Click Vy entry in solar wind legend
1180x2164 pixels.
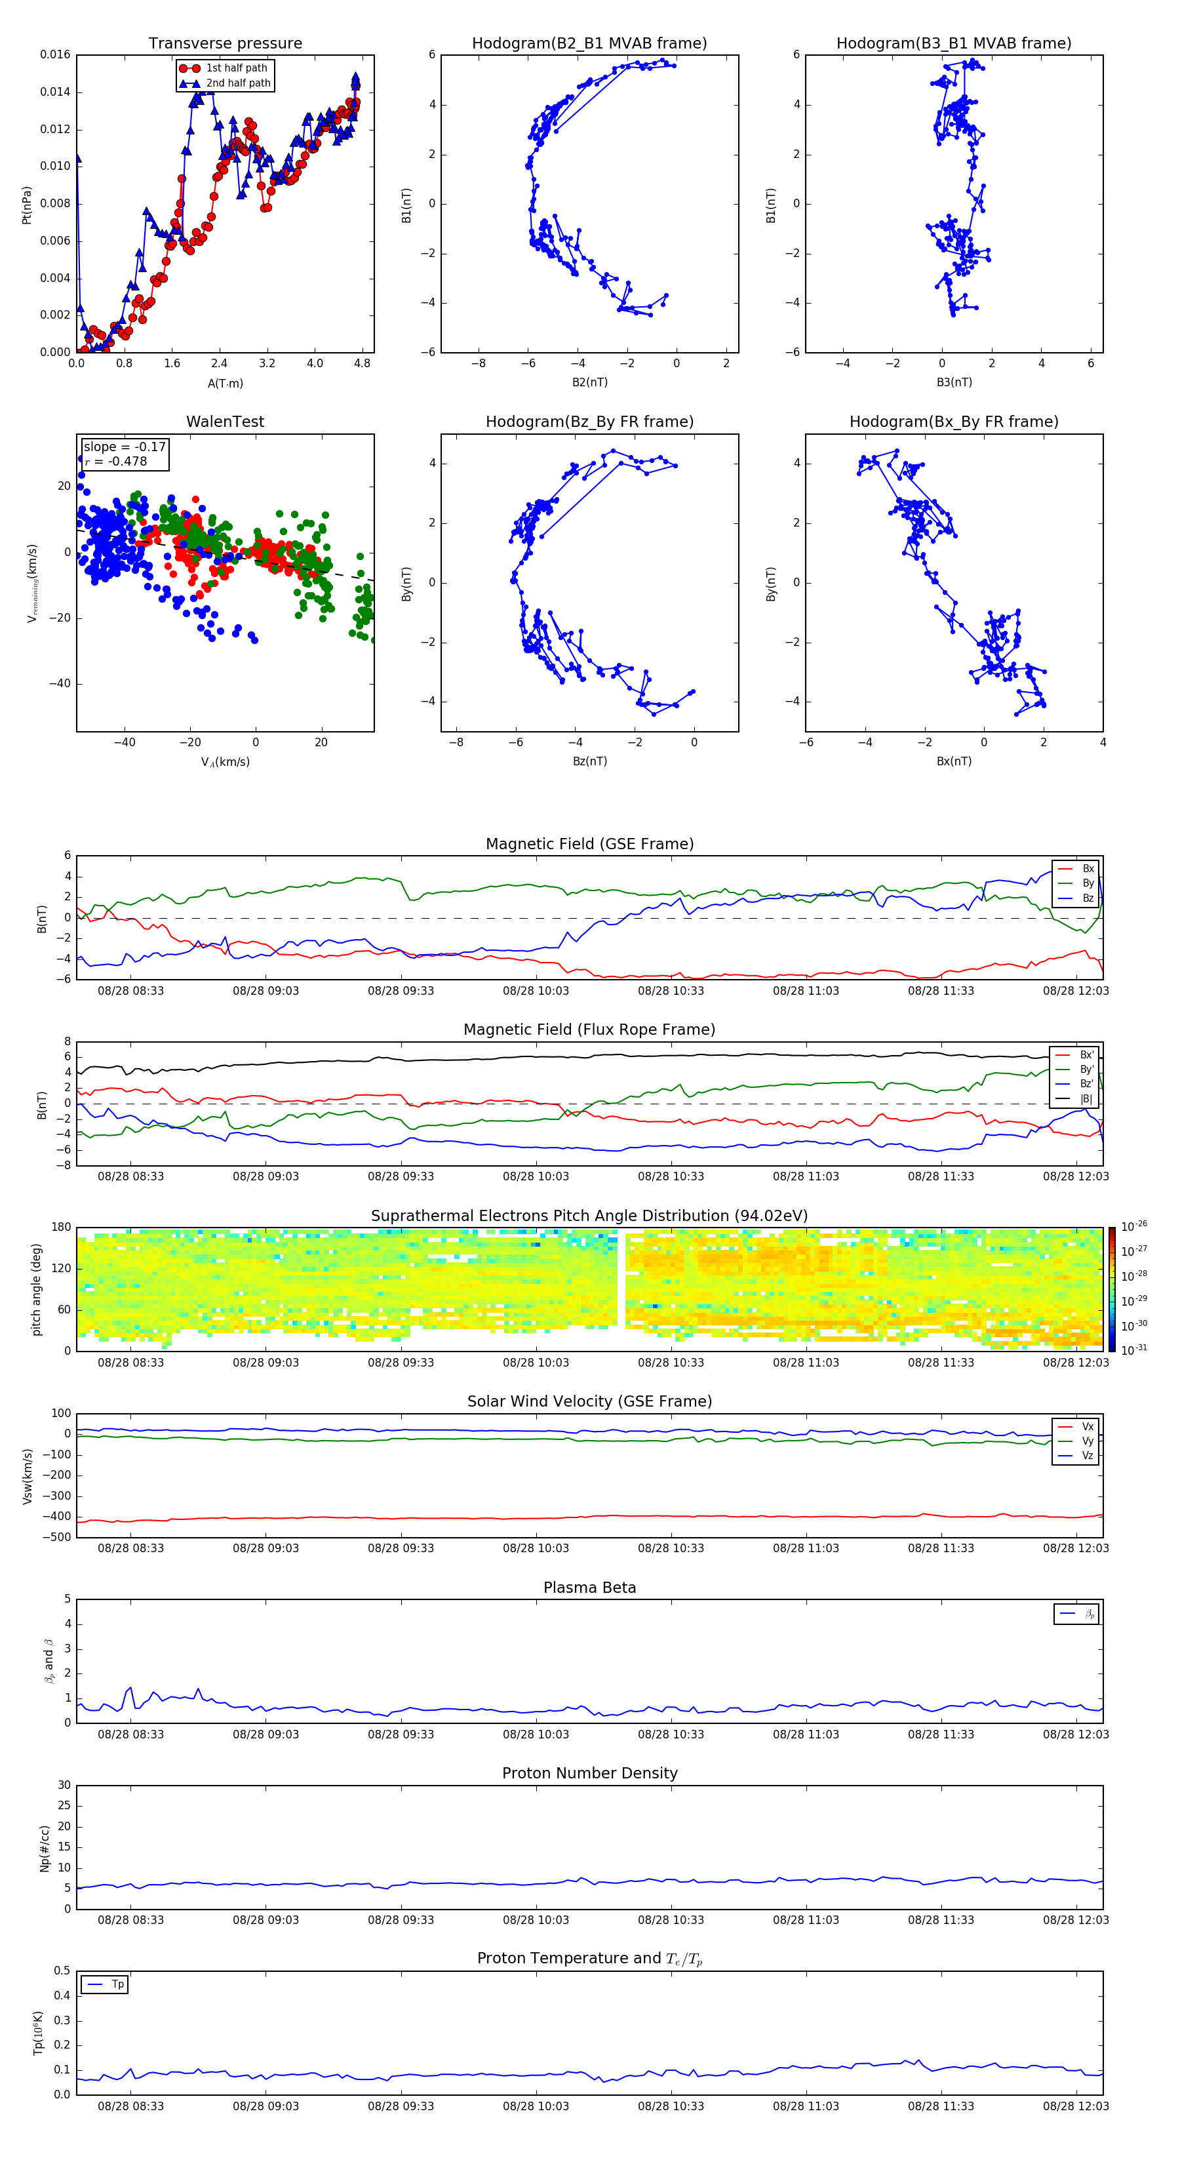(1076, 1441)
